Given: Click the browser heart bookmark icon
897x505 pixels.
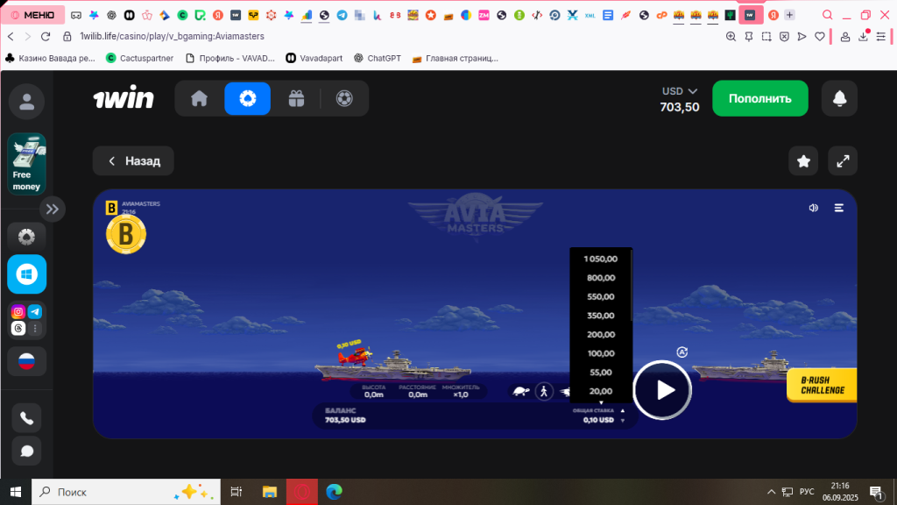Looking at the screenshot, I should point(820,36).
